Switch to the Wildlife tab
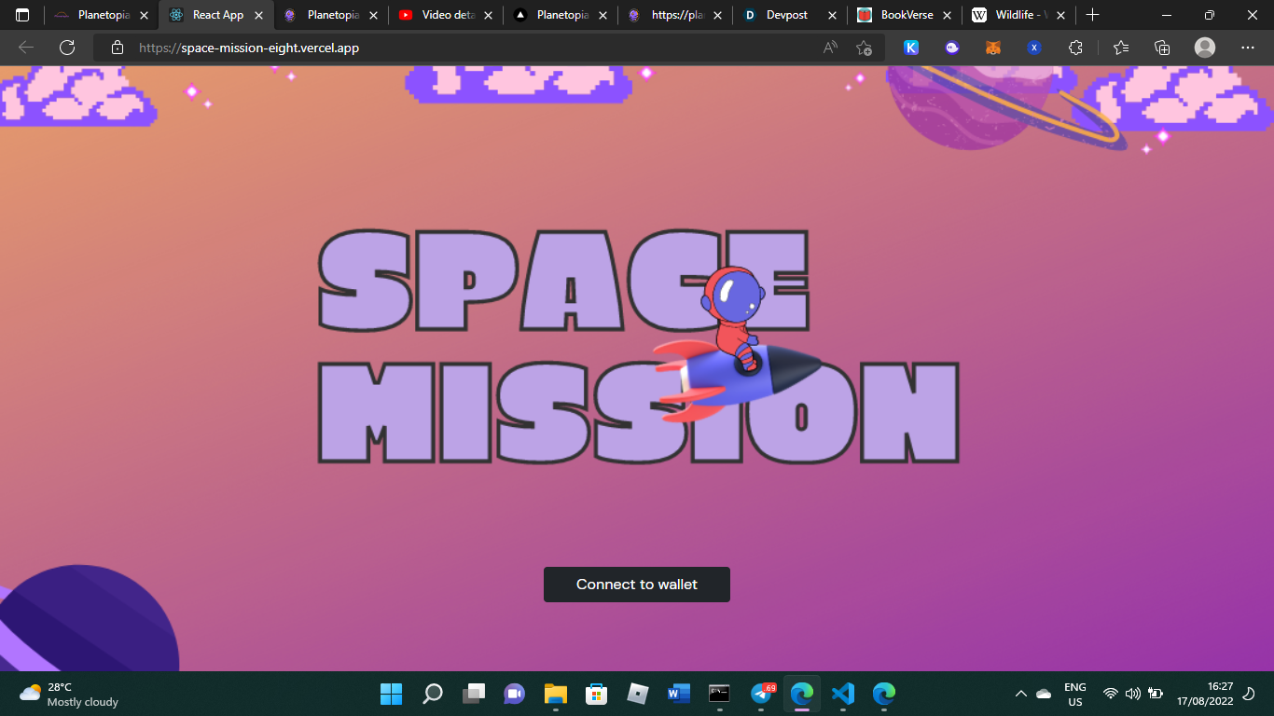The height and width of the screenshot is (716, 1274). [1020, 15]
